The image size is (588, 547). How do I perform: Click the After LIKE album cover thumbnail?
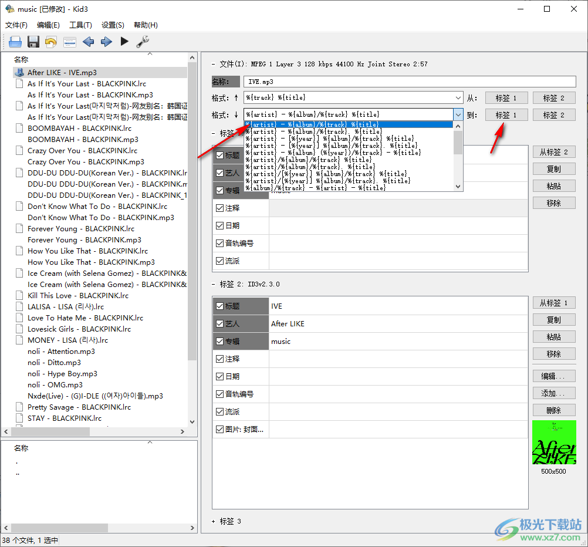[x=553, y=443]
